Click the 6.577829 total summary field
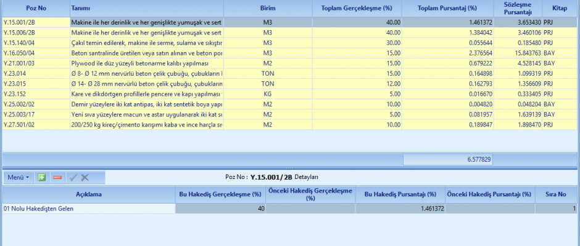Image resolution: width=580 pixels, height=246 pixels. tap(448, 159)
